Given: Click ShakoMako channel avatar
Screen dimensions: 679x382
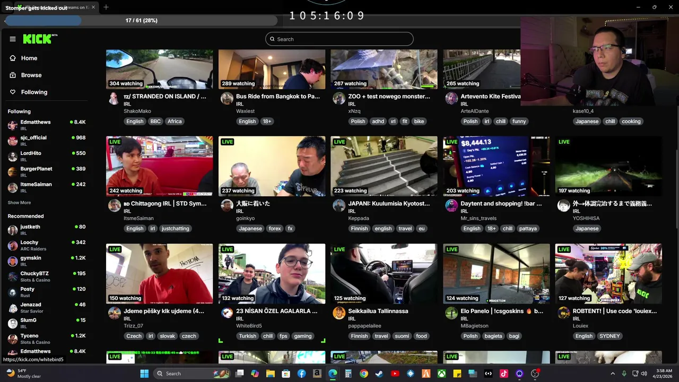Looking at the screenshot, I should click(114, 98).
